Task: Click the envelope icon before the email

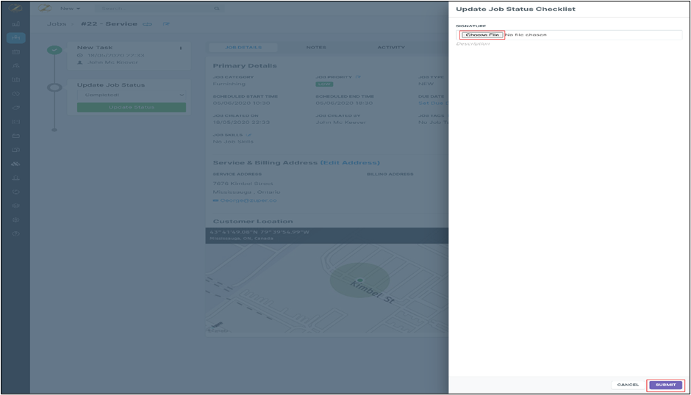Action: 215,200
